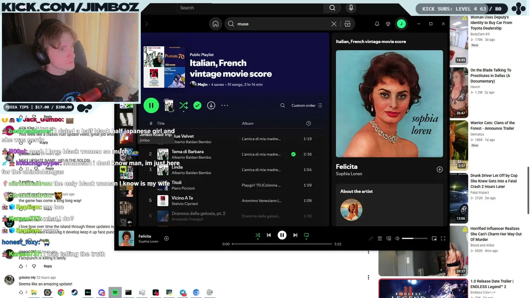Open Google Chrome from the taskbar
This screenshot has width=530, height=298.
pos(61,293)
